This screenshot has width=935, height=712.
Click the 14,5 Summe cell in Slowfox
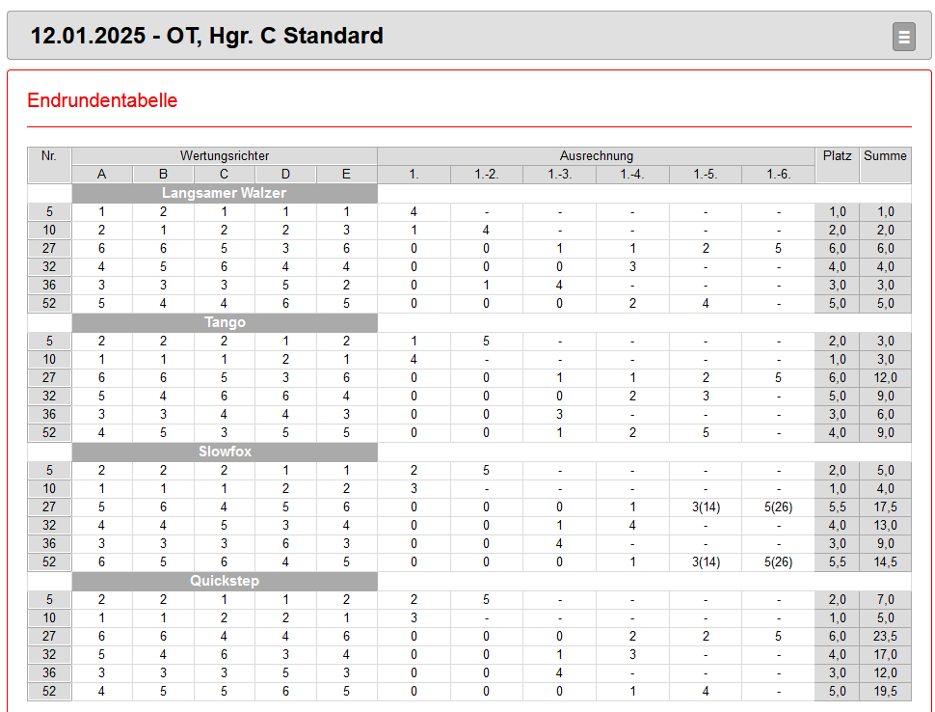point(885,562)
